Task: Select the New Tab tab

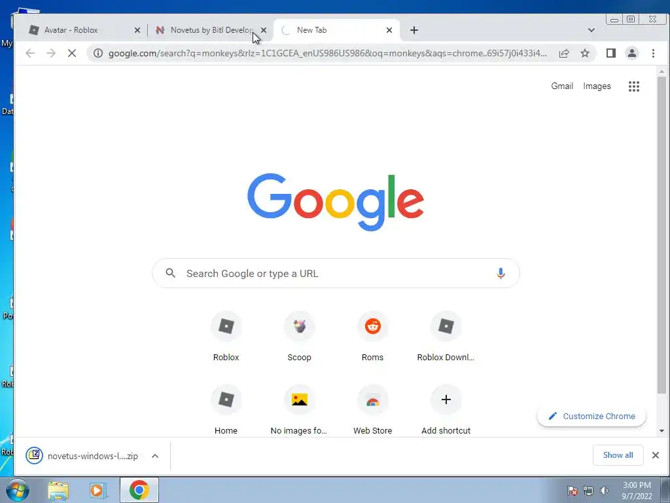Action: coord(337,30)
